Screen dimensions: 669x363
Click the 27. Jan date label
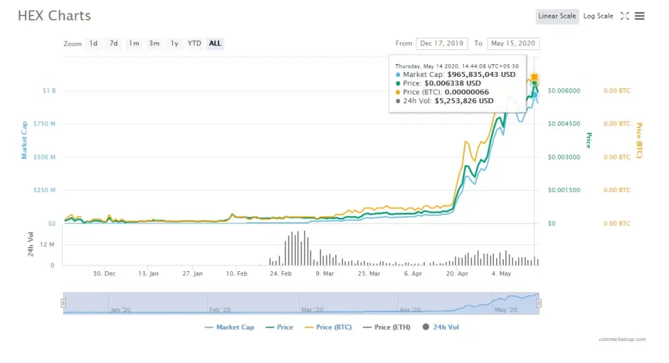pyautogui.click(x=193, y=274)
